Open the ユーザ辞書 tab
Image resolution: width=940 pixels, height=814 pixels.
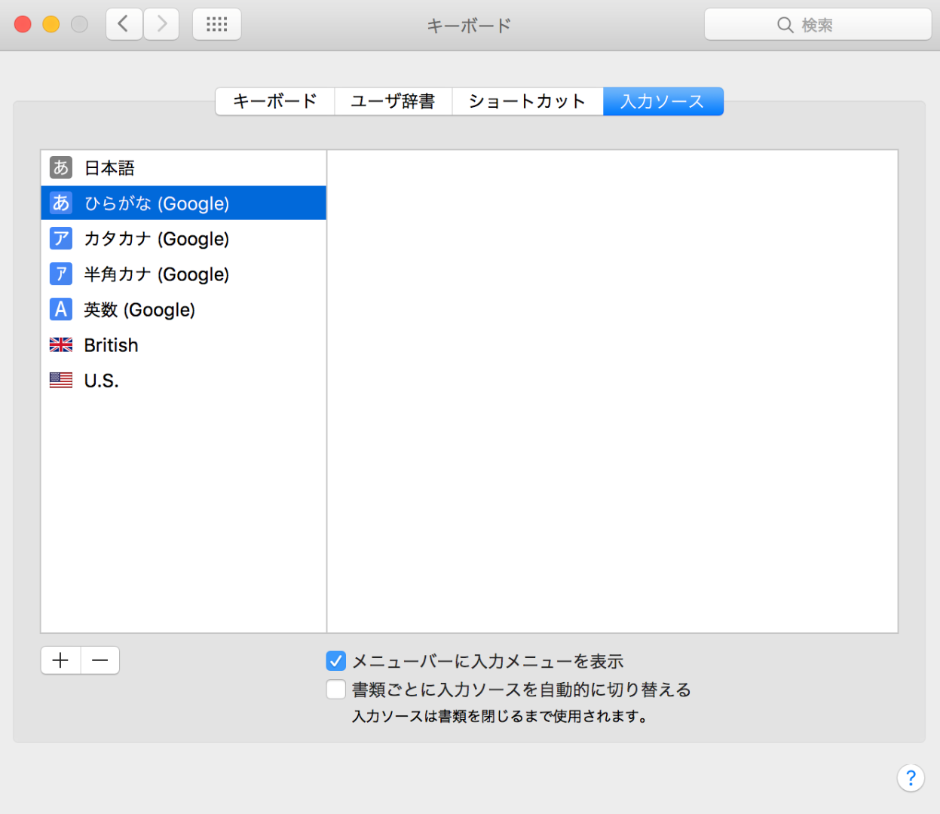[393, 102]
